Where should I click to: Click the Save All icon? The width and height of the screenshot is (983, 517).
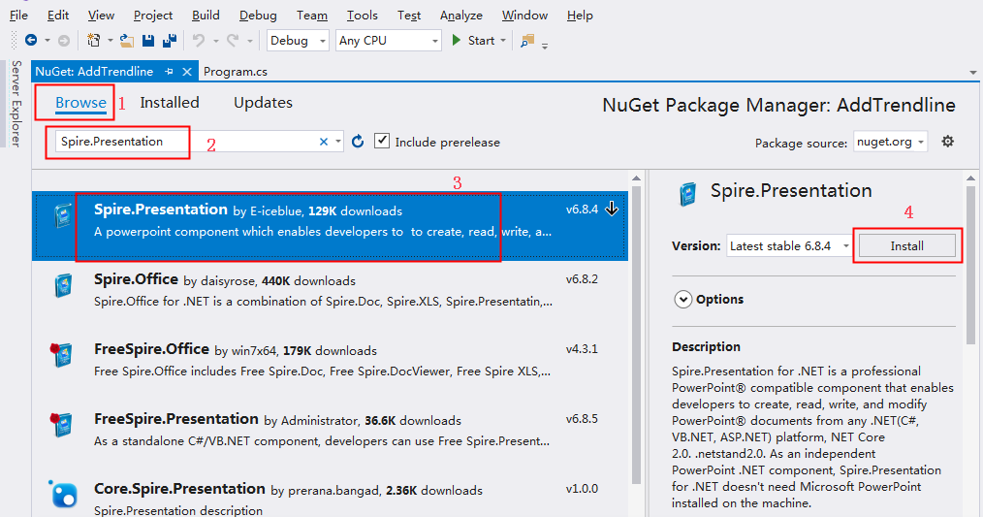pos(170,41)
